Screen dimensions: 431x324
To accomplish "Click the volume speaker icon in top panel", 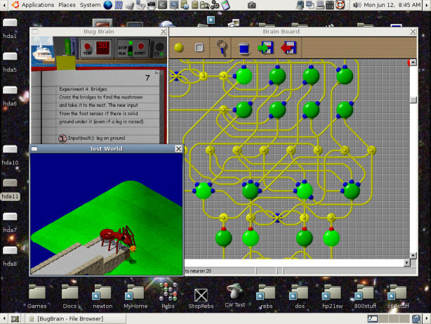I will pyautogui.click(x=357, y=5).
